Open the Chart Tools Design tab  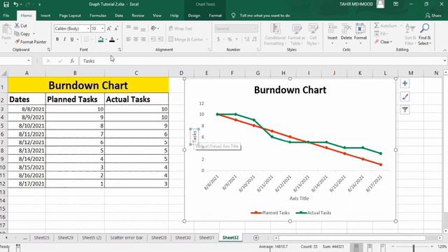(x=194, y=15)
